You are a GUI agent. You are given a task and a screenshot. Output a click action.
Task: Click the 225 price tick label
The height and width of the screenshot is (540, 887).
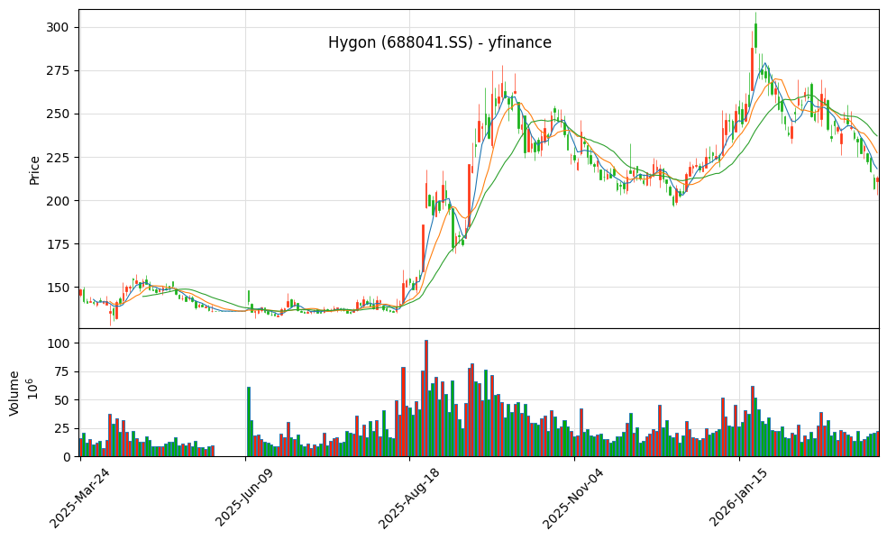coord(58,157)
